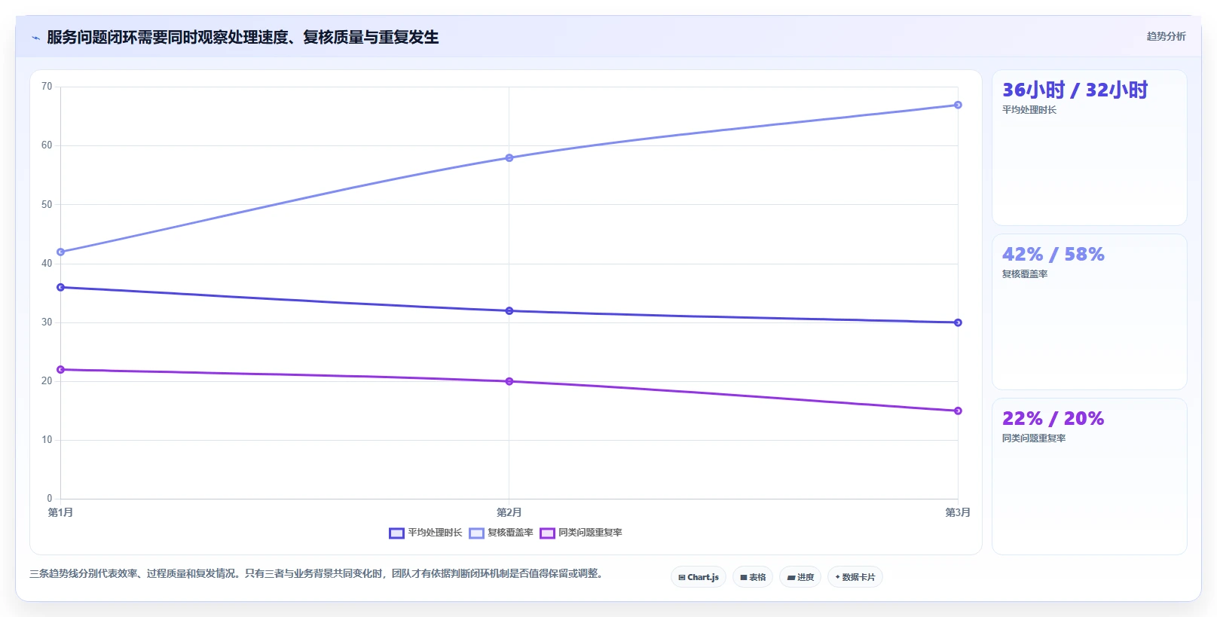Click 平均处理时长 data point at 第3月

[x=958, y=323]
